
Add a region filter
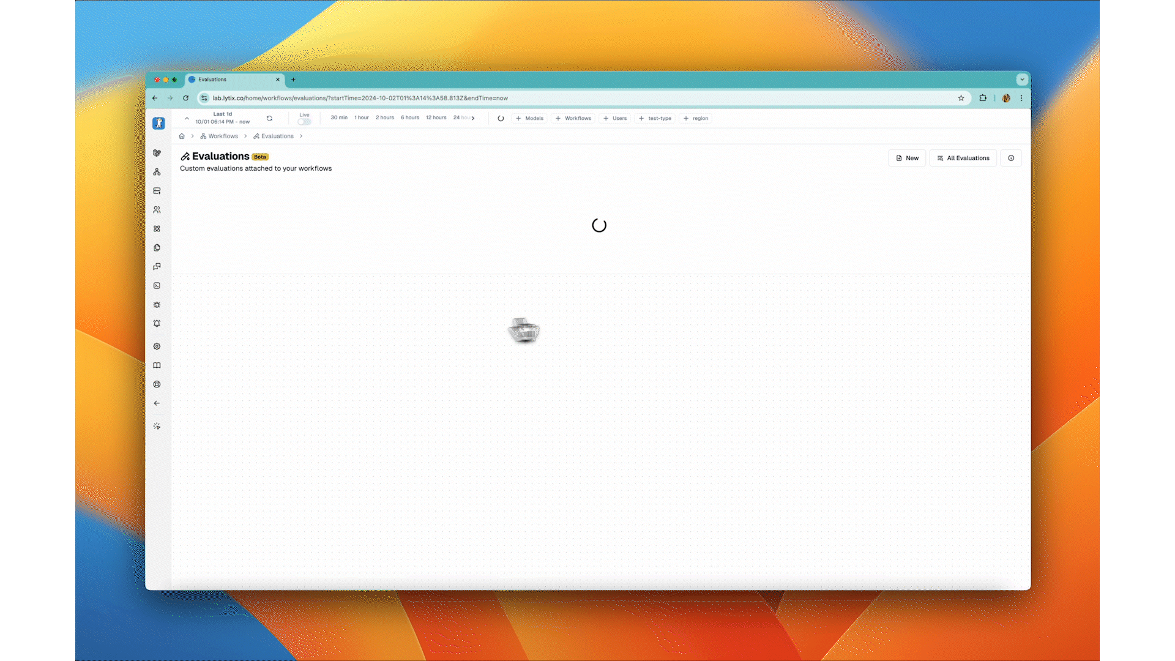[x=696, y=118]
